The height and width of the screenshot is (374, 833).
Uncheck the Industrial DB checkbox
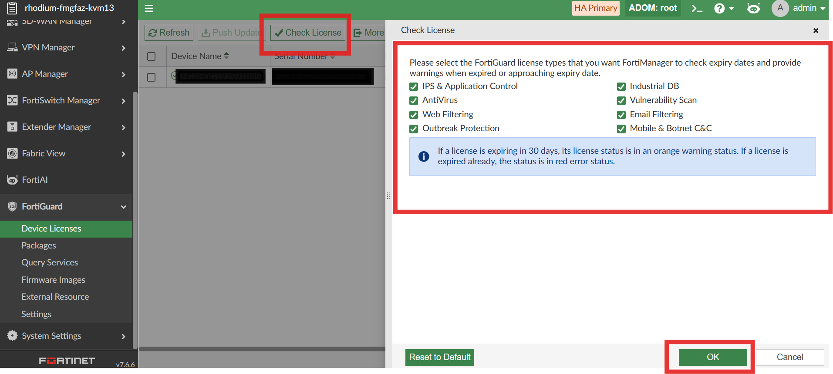621,86
